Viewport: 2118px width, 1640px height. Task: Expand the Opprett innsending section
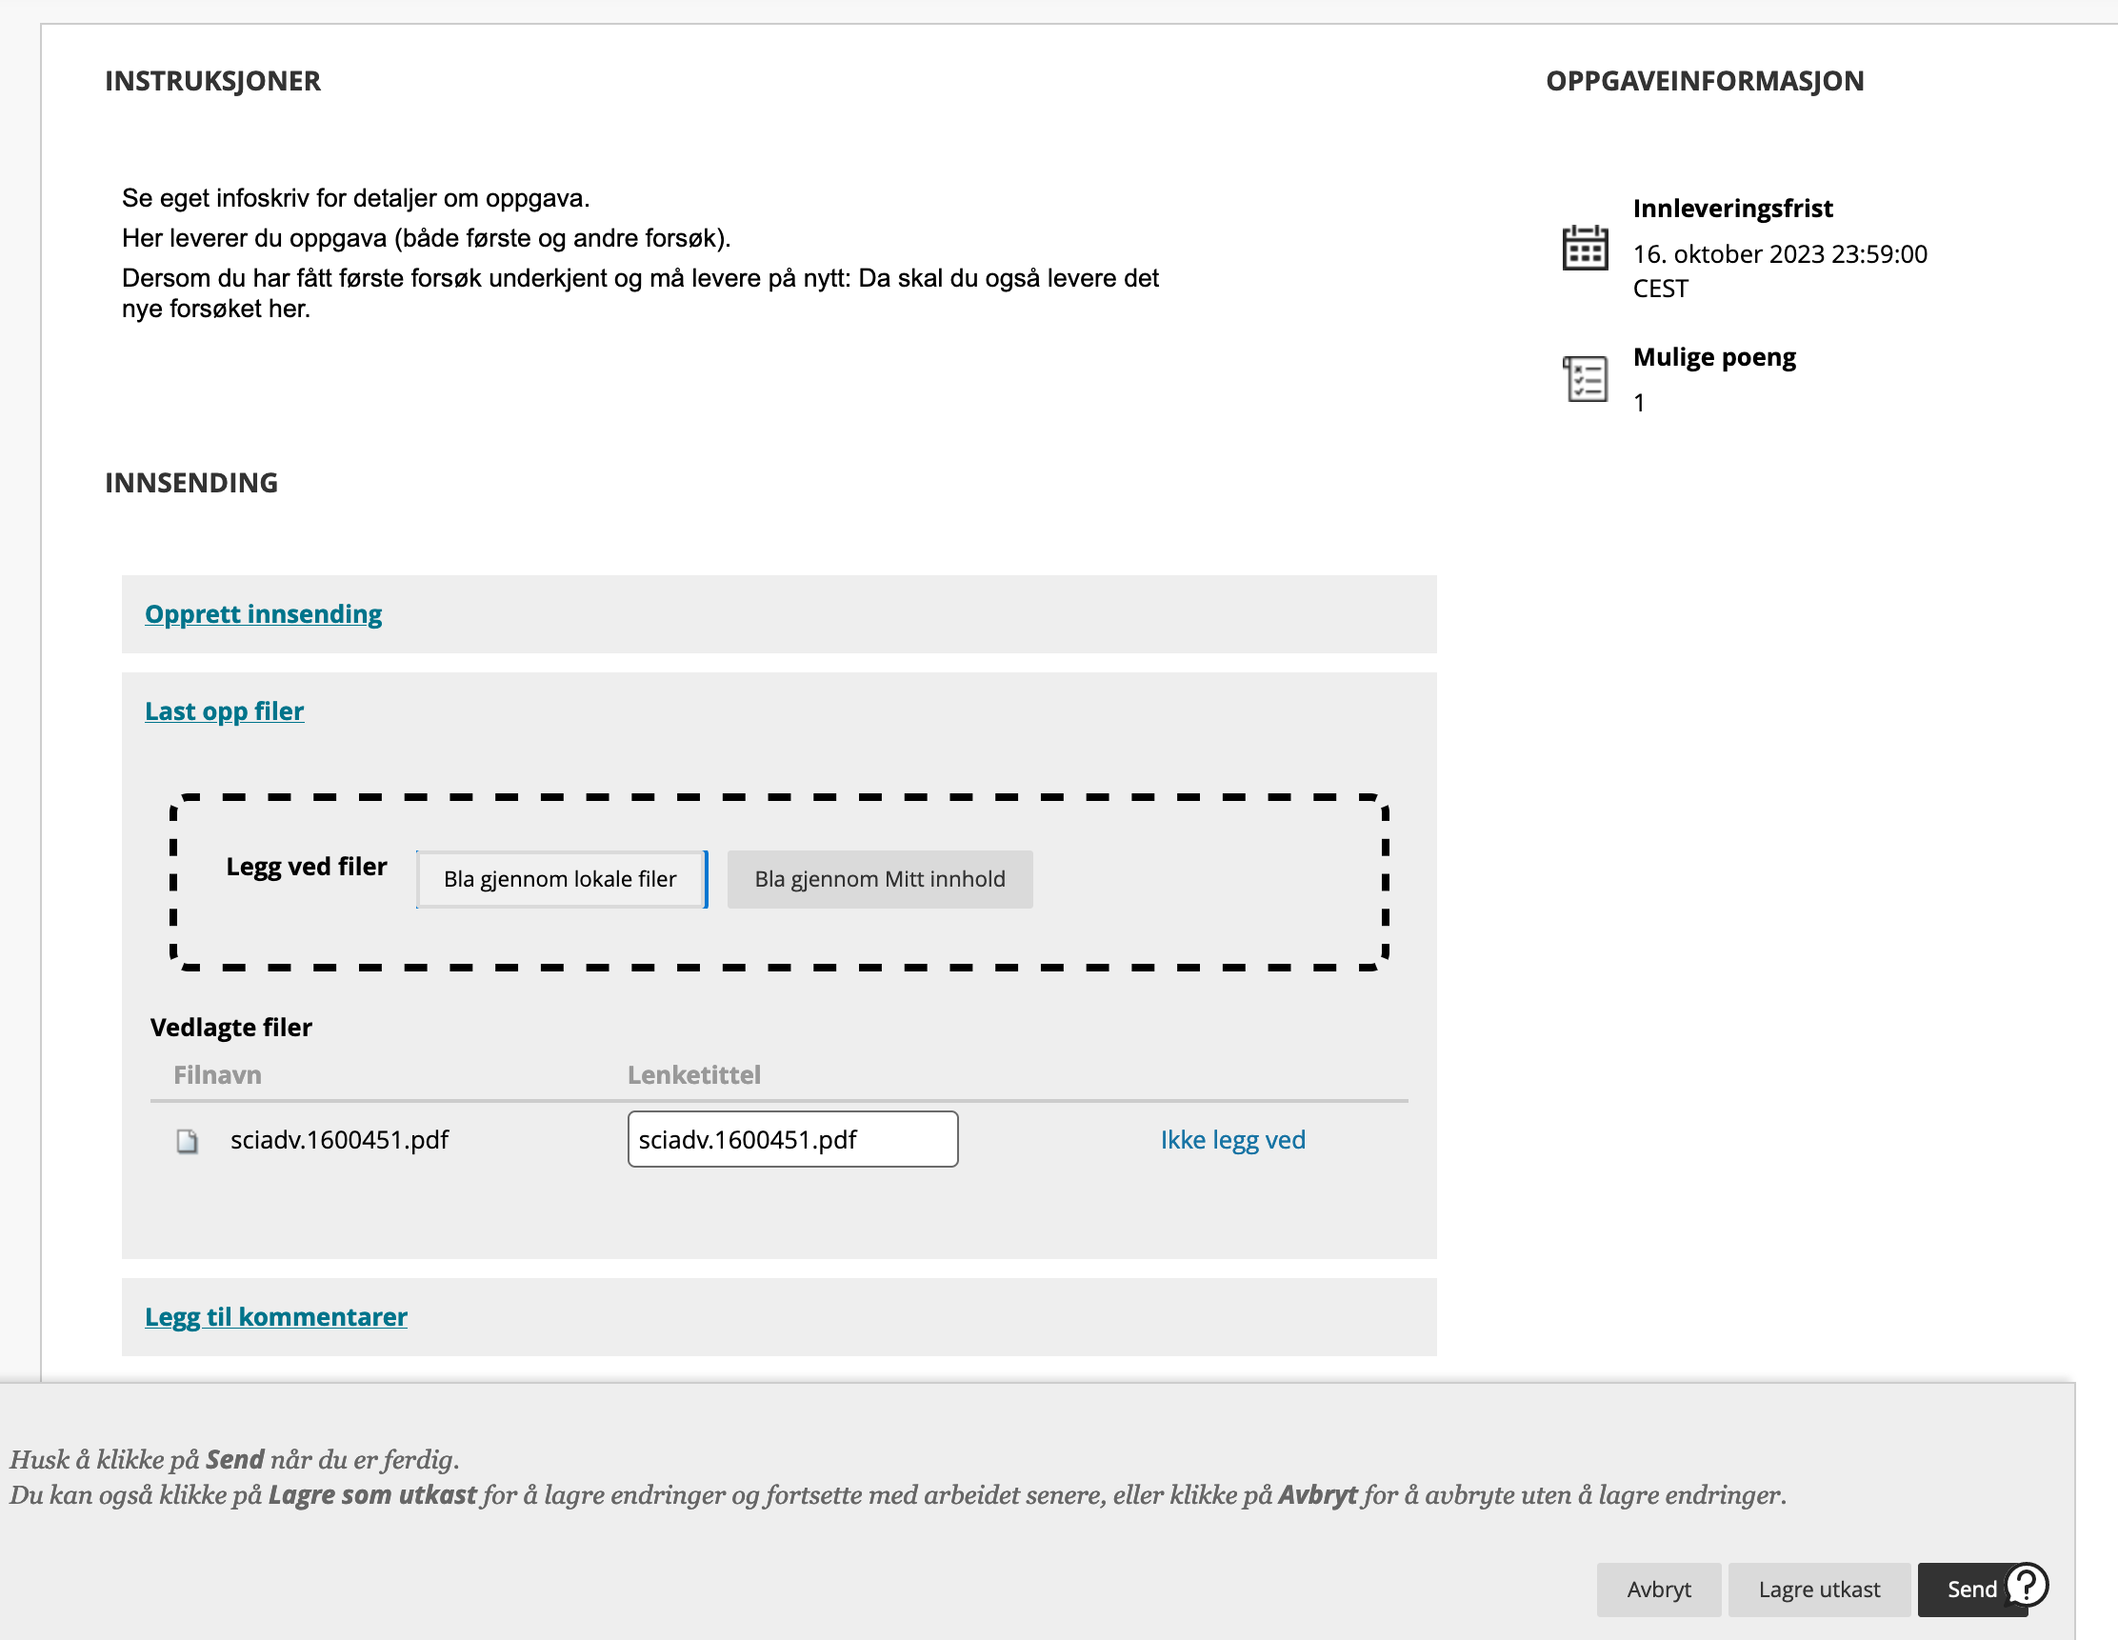click(x=263, y=614)
